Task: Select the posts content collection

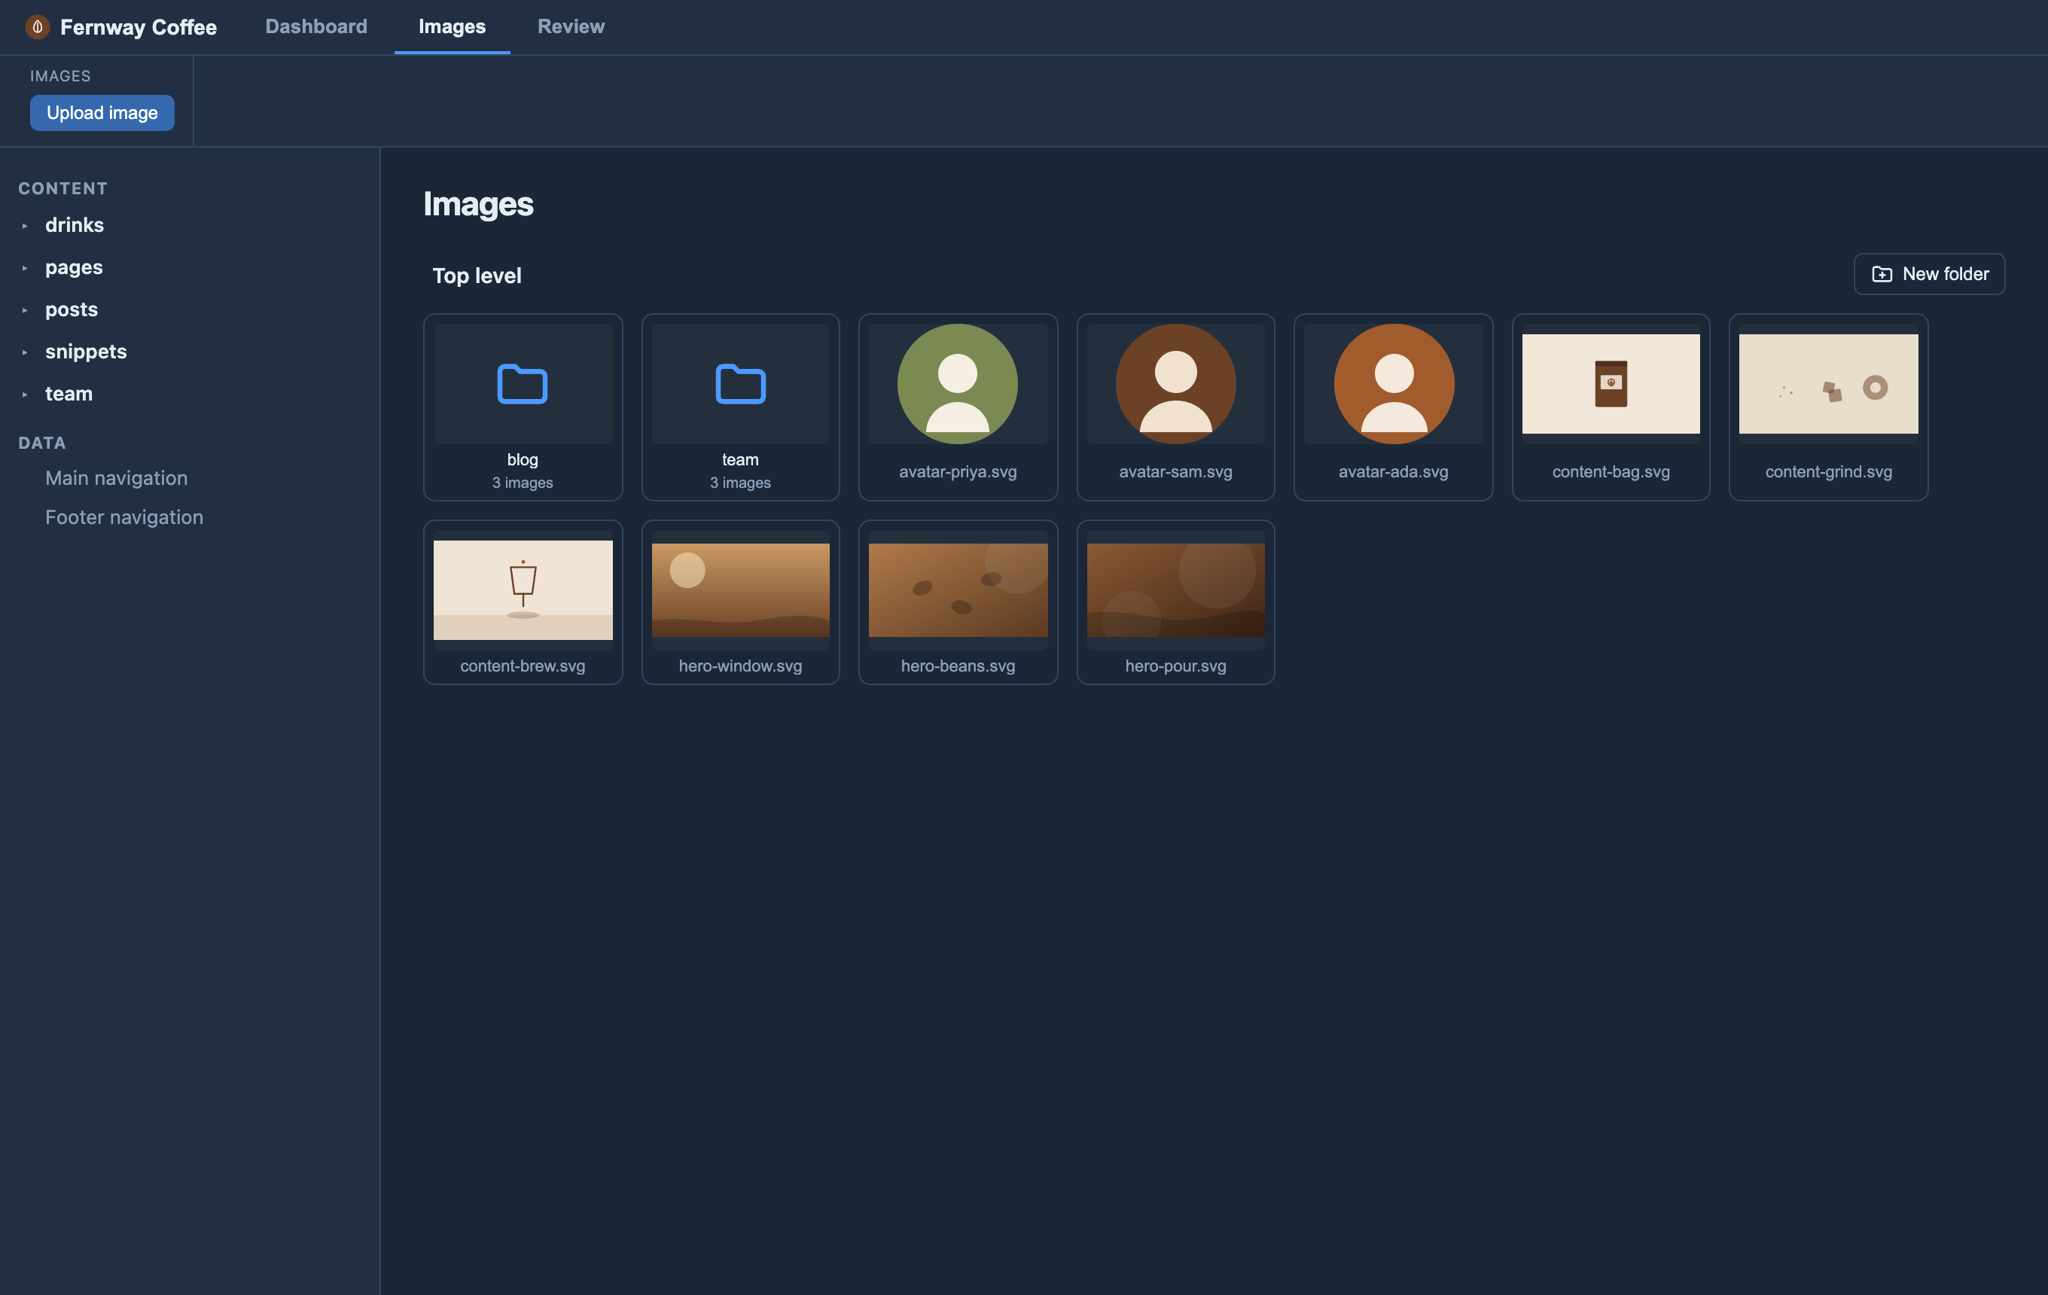Action: 72,309
